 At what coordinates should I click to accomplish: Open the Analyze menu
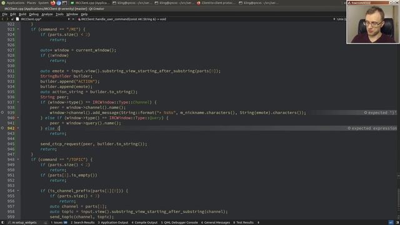point(47,14)
